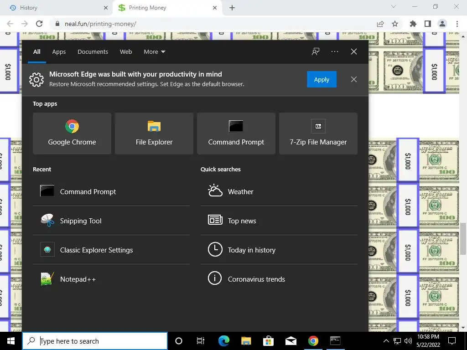Viewport: 467px width, 350px height.
Task: Run the Today in history quick search
Action: click(279, 250)
